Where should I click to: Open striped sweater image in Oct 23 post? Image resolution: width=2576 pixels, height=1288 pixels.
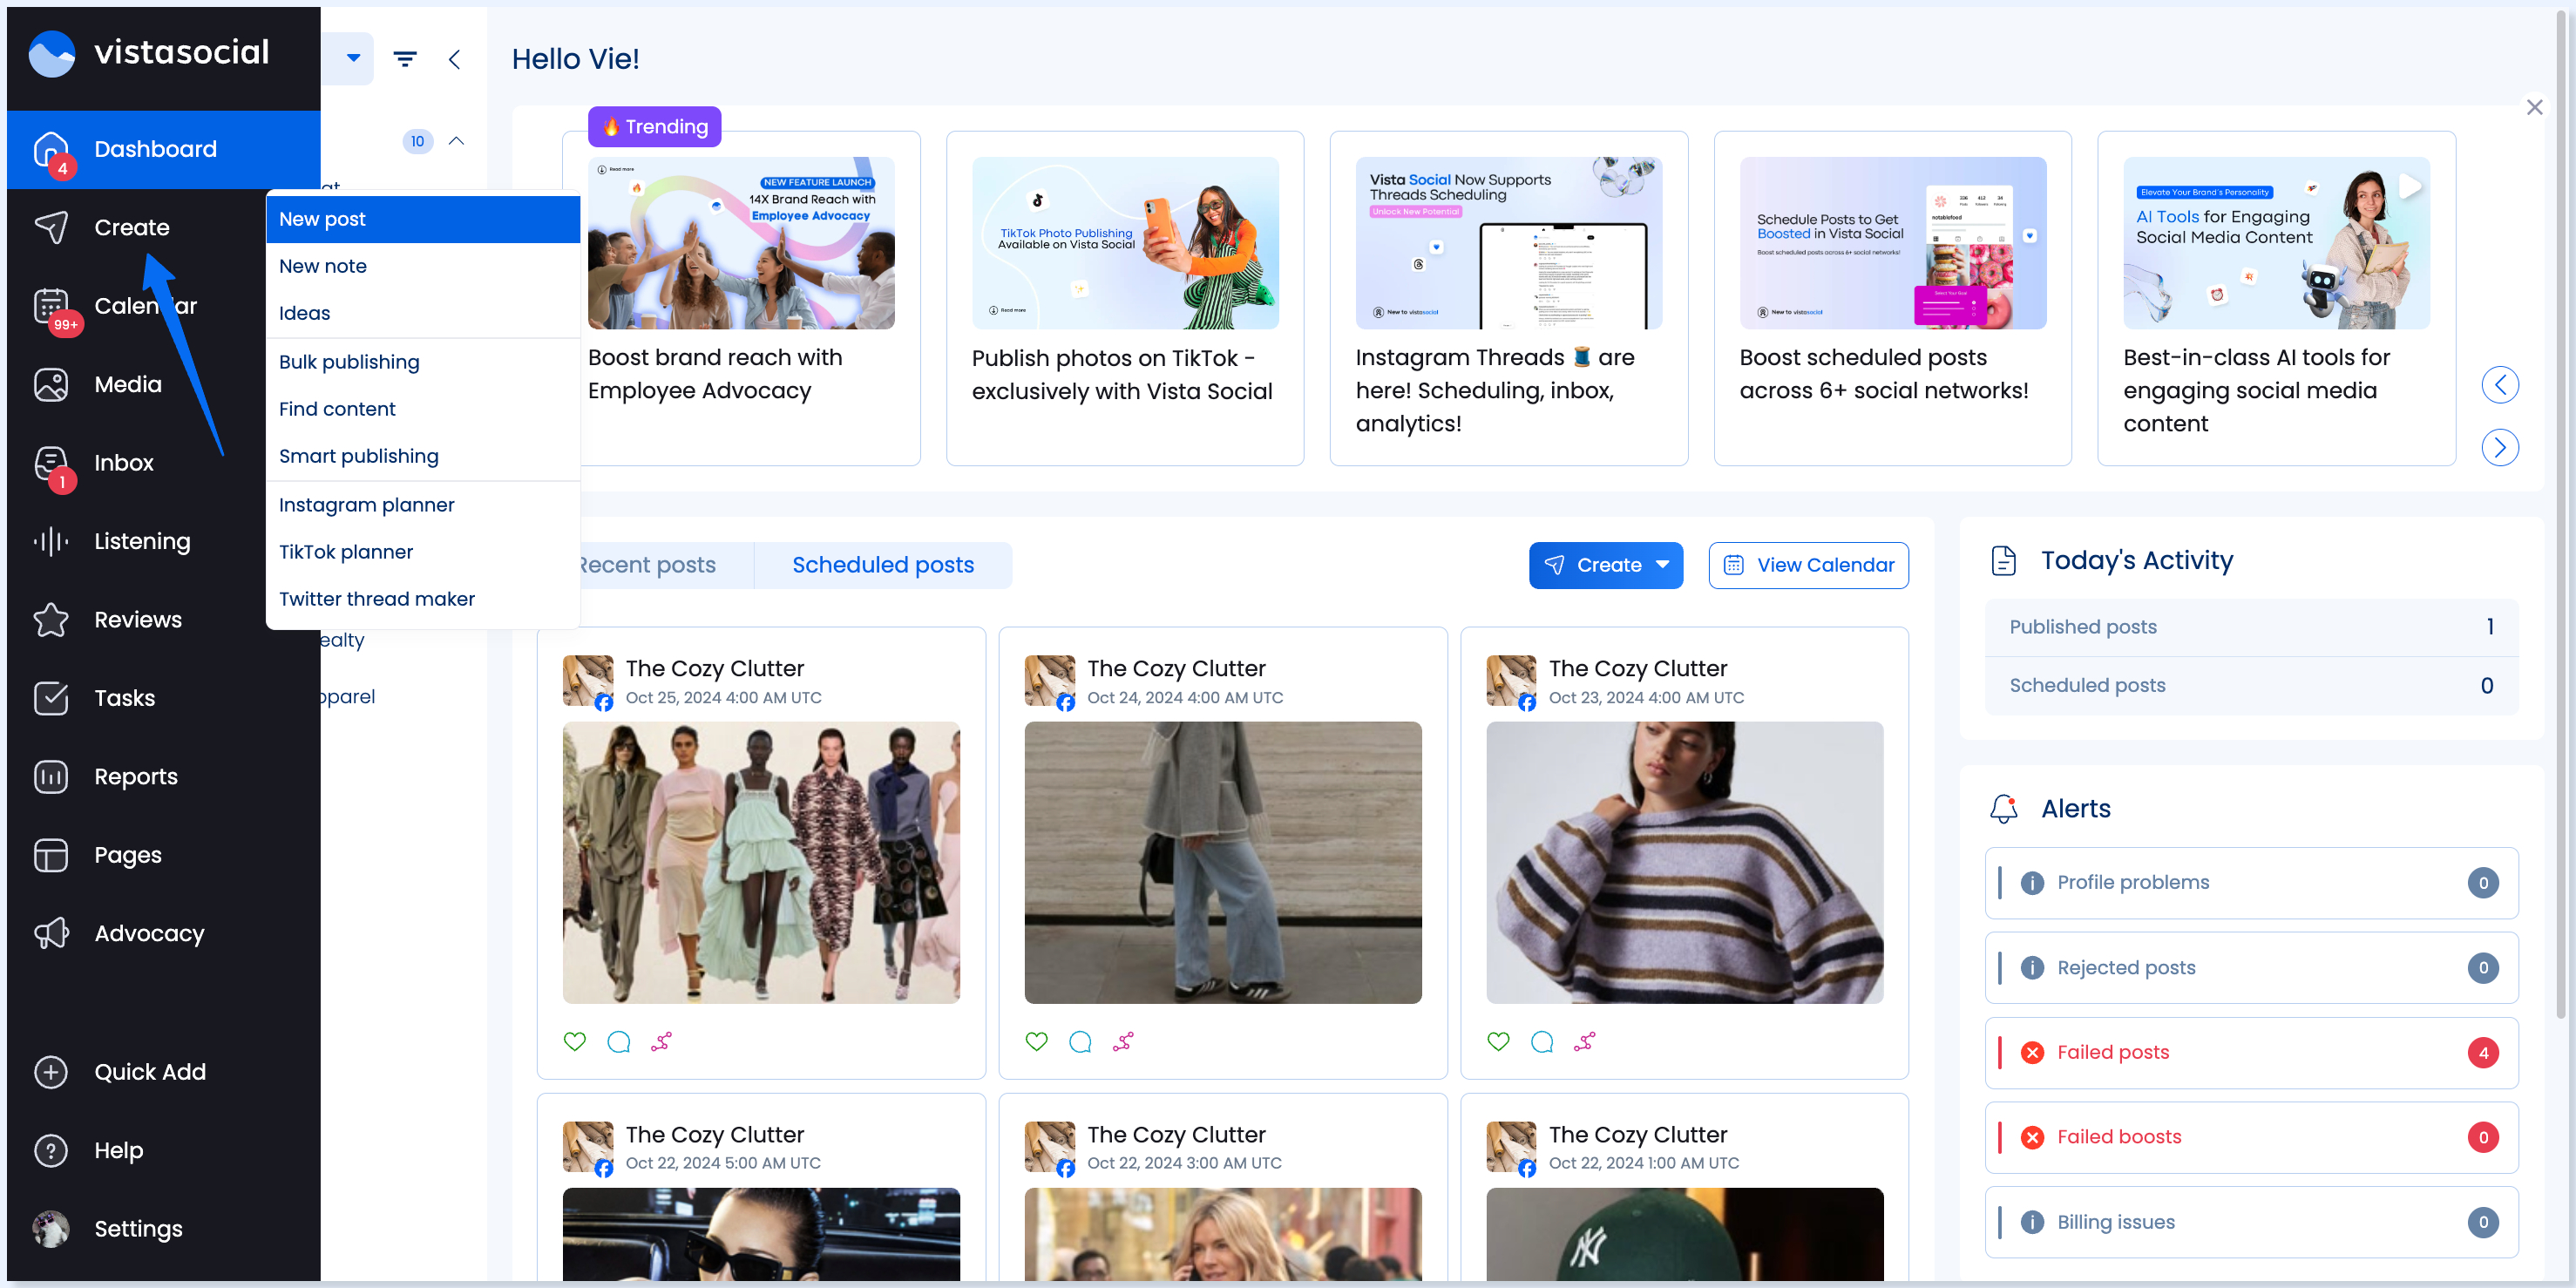coord(1684,862)
